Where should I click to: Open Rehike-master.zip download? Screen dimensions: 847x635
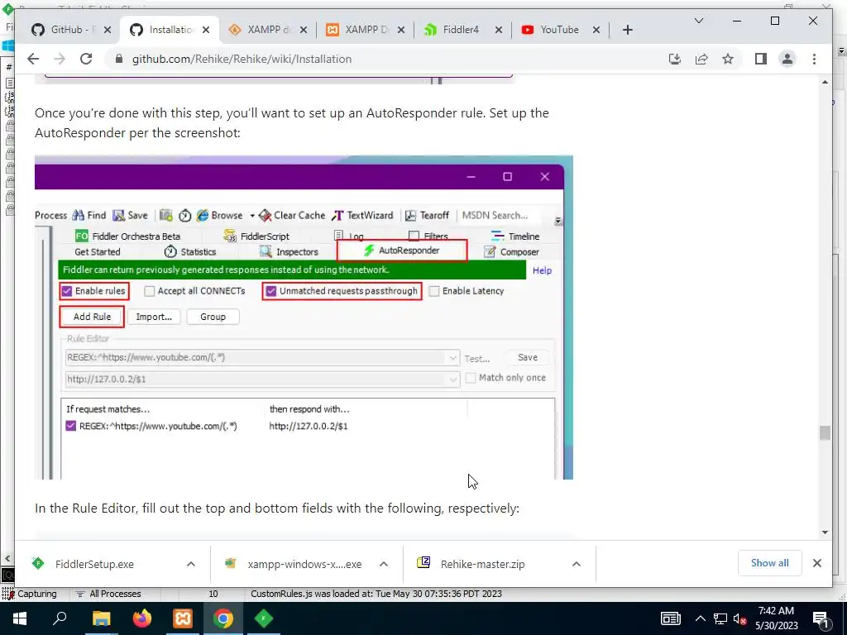click(x=482, y=564)
